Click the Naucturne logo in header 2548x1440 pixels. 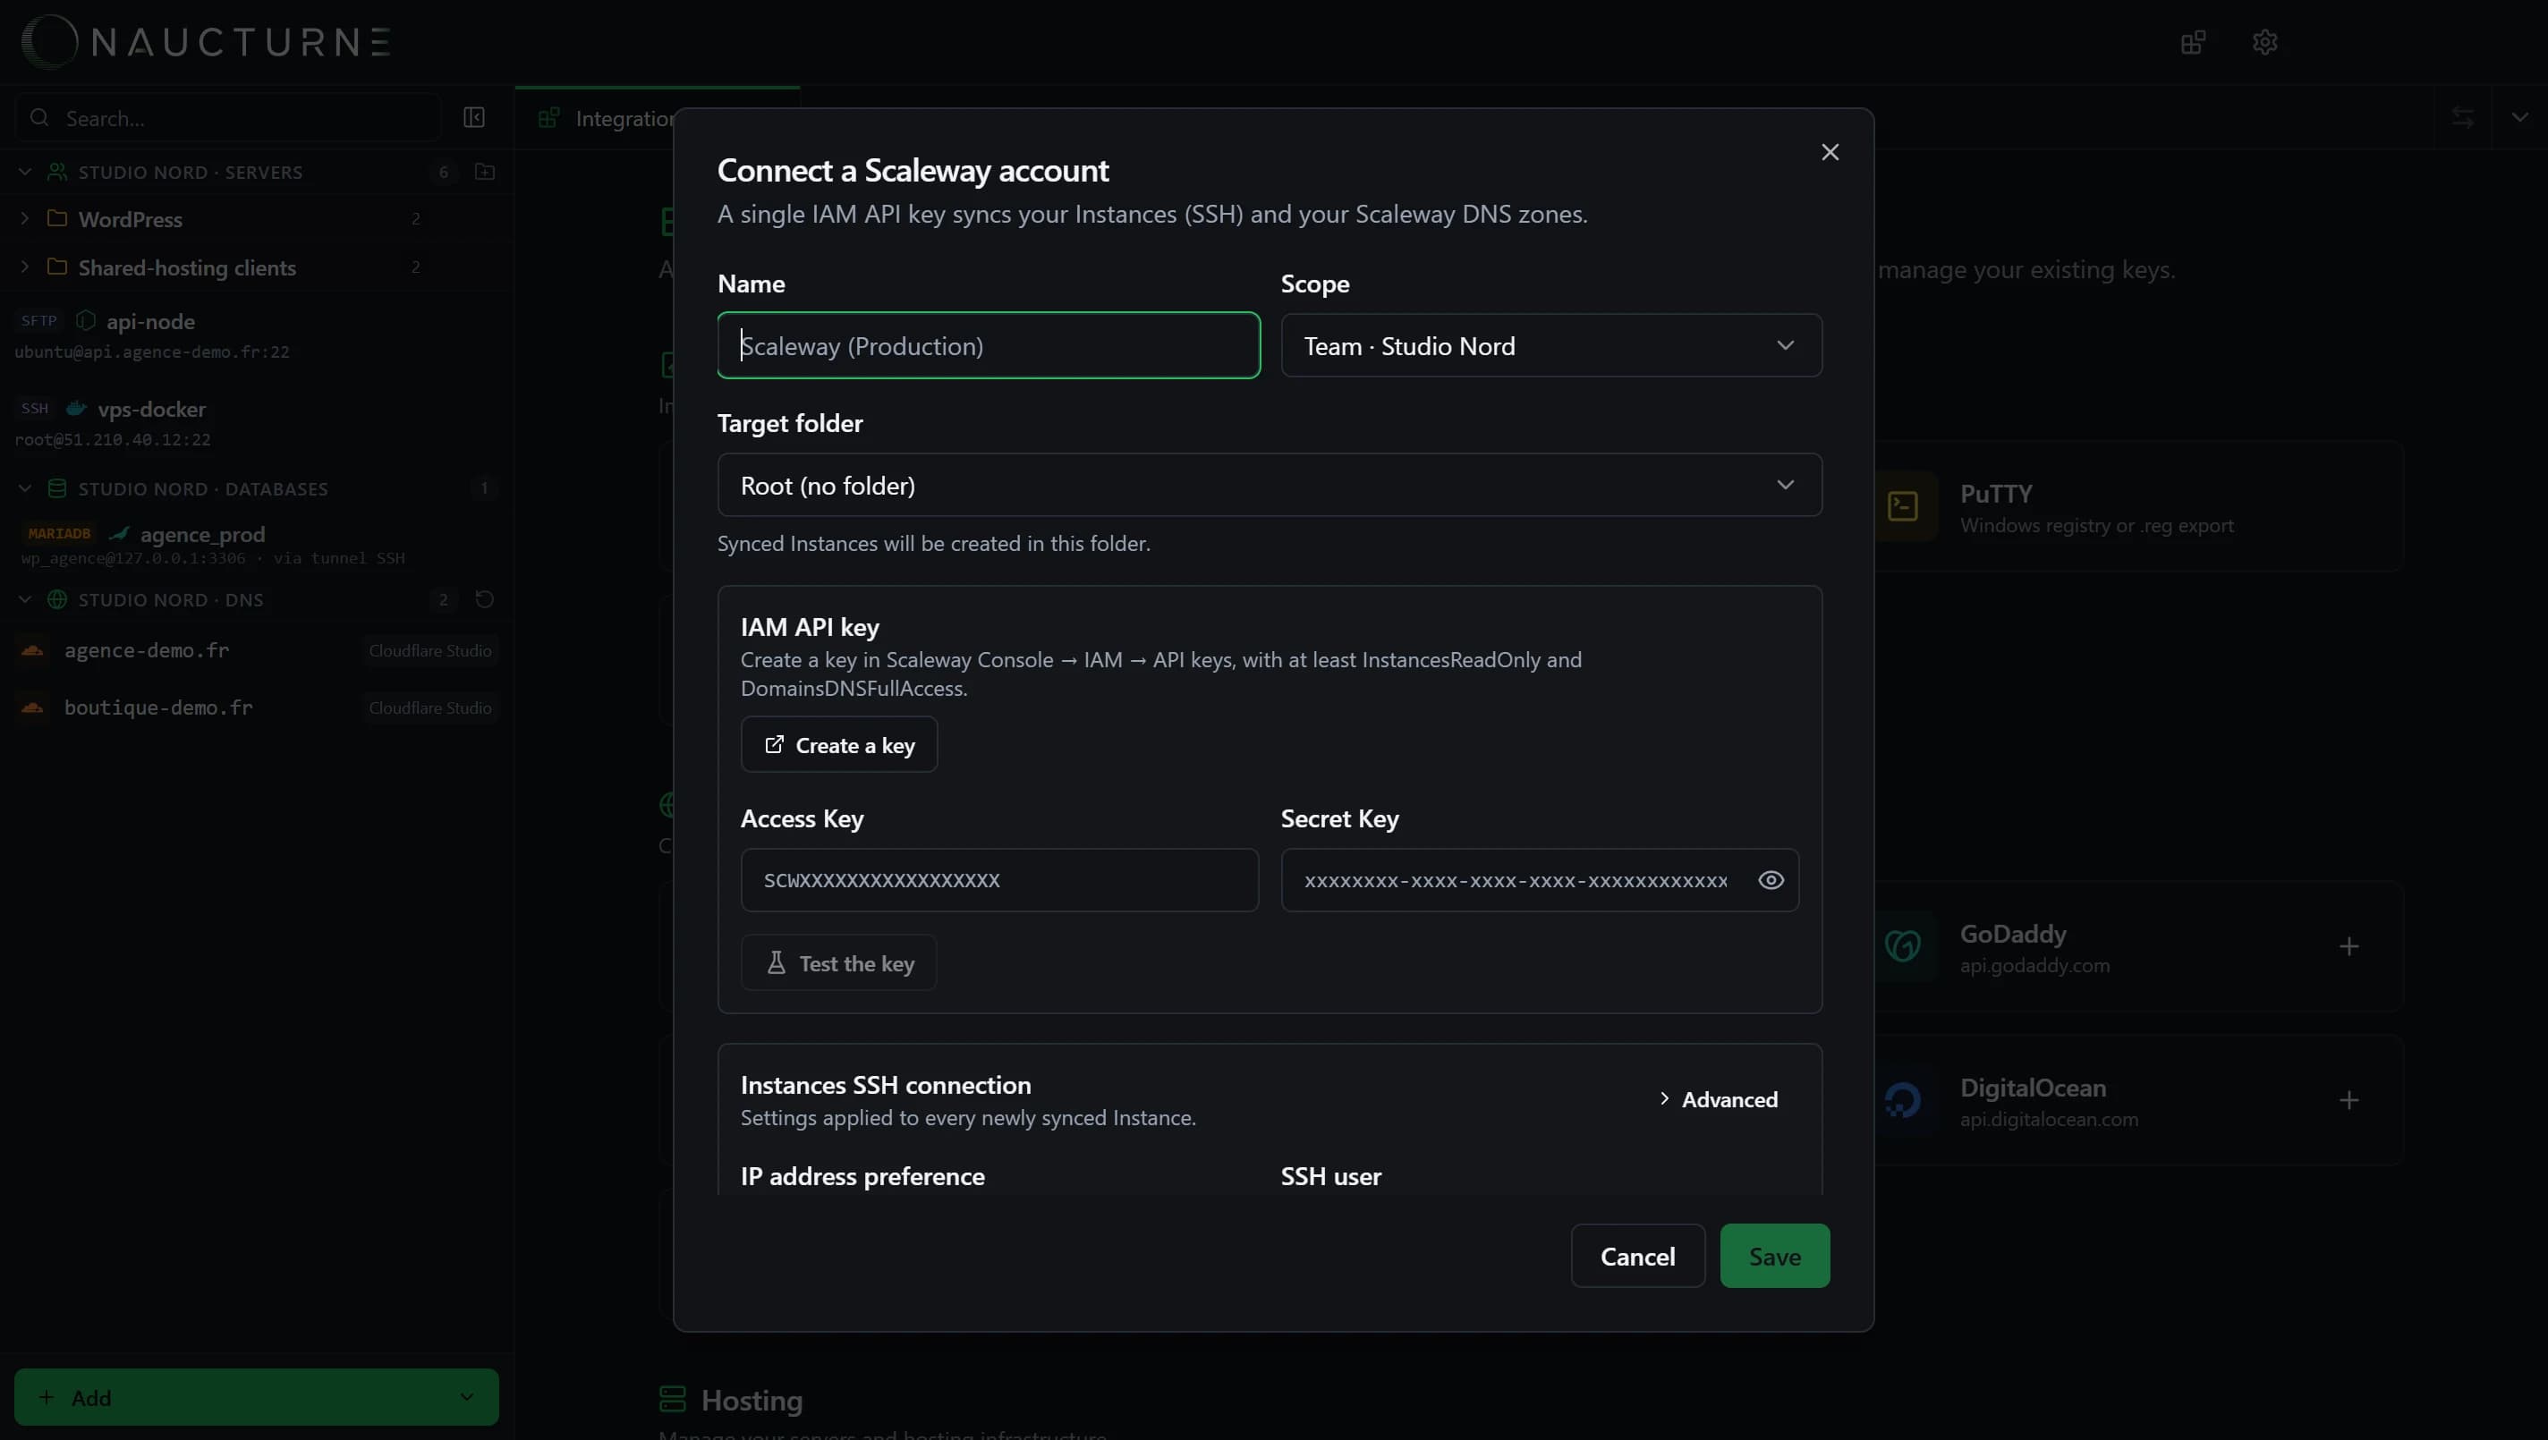click(206, 41)
